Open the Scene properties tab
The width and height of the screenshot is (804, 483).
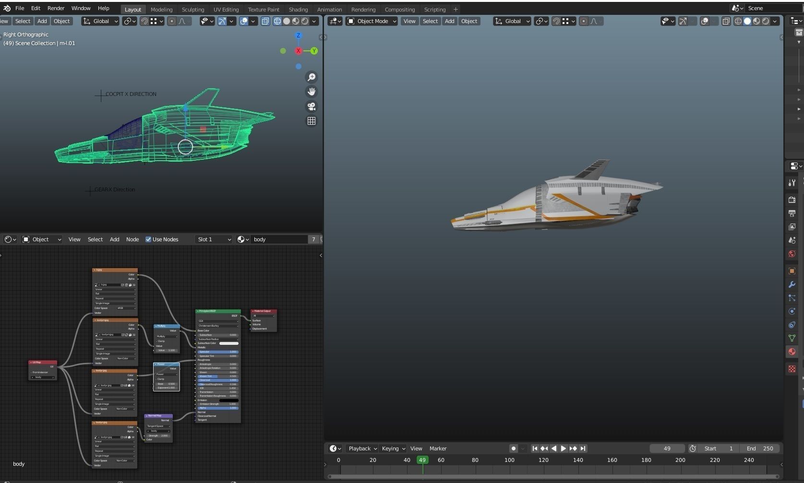792,240
